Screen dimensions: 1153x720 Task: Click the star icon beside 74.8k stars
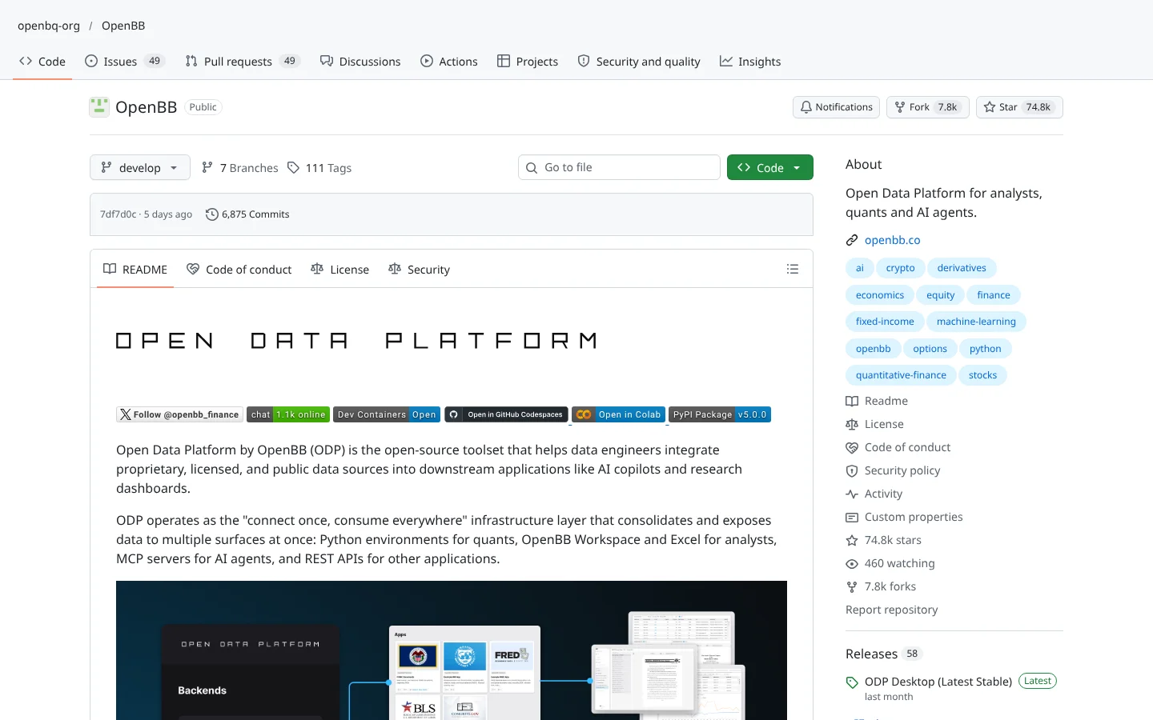[x=852, y=540]
